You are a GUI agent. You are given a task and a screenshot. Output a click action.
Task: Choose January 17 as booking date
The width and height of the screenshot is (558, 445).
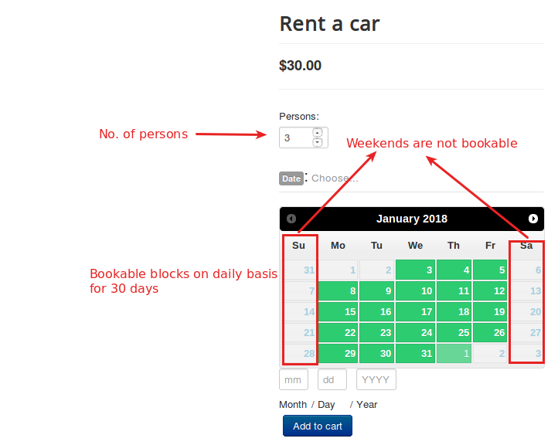click(415, 312)
